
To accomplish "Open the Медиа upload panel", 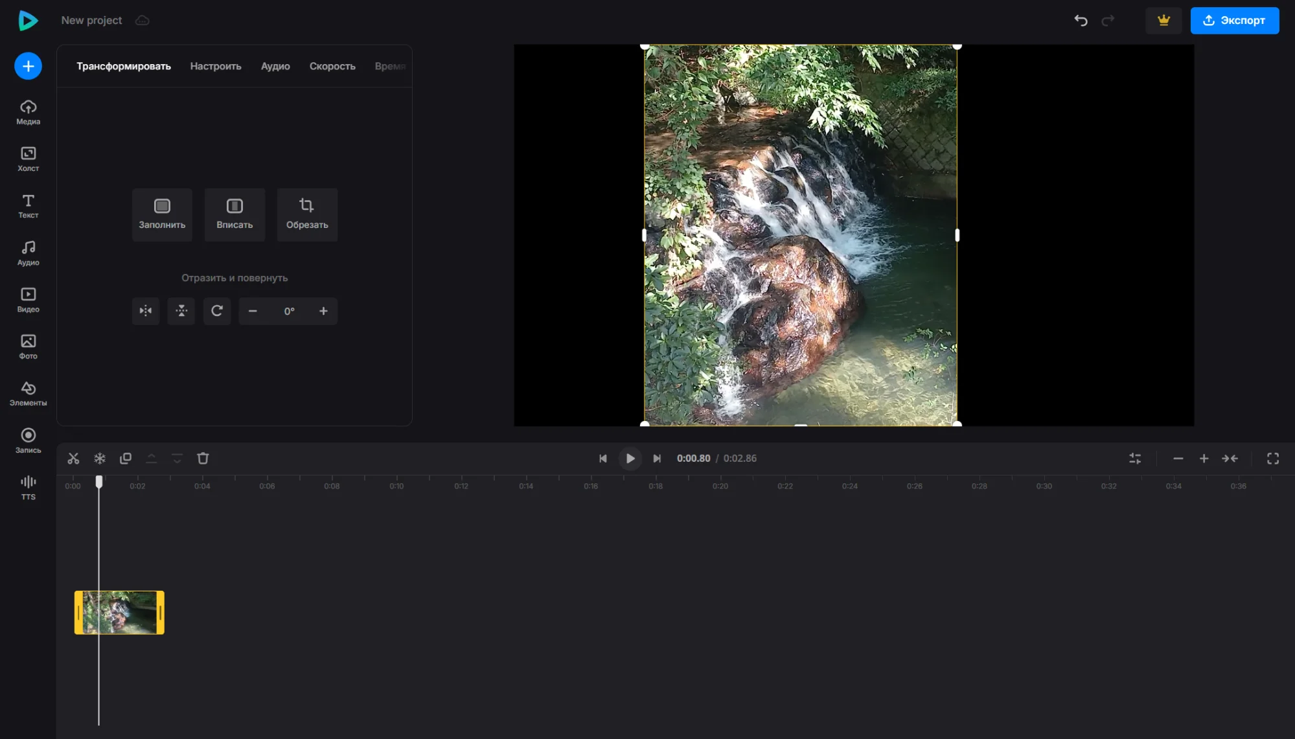I will [x=28, y=113].
